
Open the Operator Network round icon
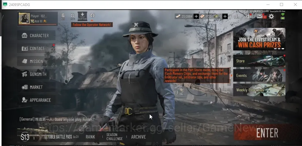(x=92, y=15)
